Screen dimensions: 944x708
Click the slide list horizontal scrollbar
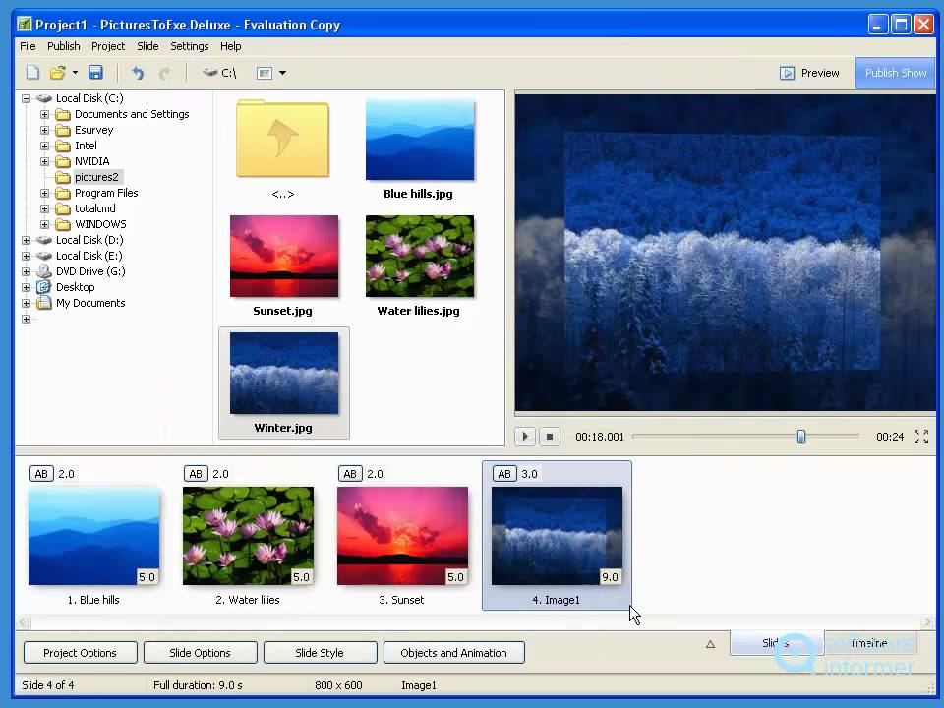476,621
